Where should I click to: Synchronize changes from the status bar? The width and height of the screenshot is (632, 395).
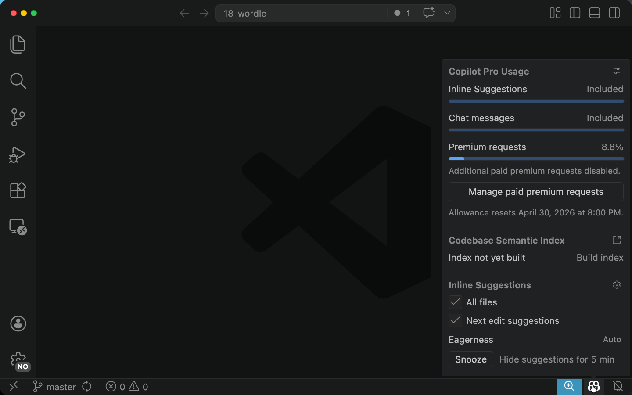click(x=87, y=387)
